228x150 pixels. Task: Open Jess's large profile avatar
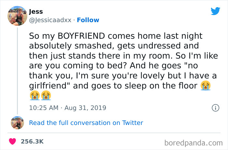[17, 16]
